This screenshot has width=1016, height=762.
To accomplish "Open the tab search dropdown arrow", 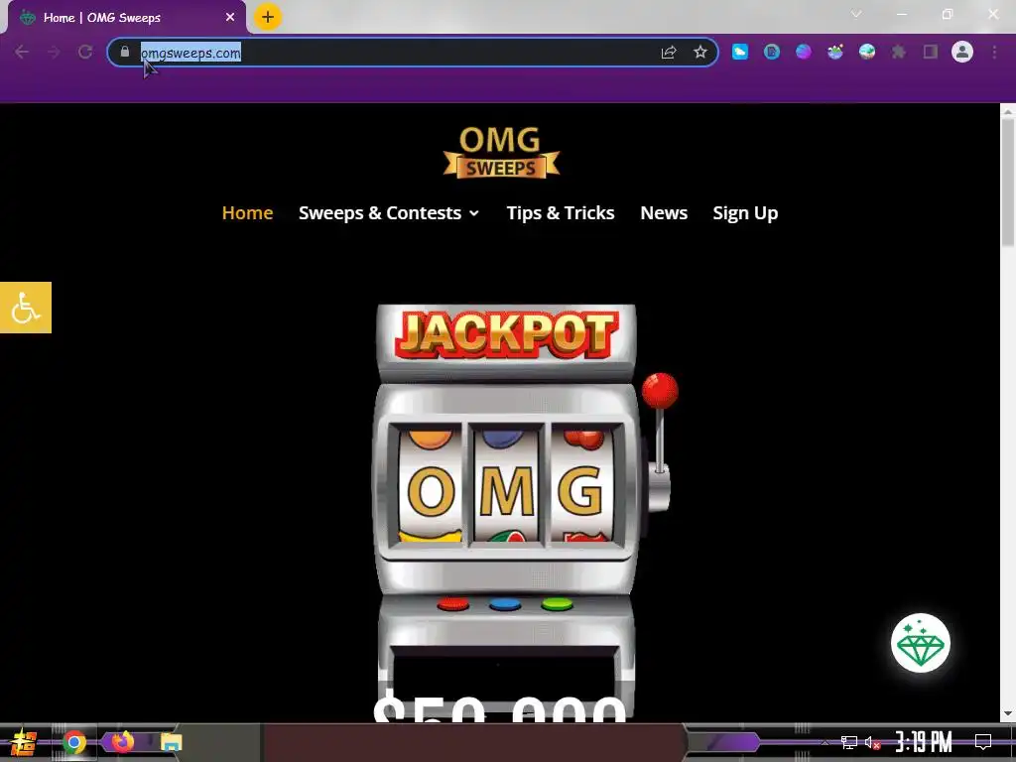I will point(856,14).
